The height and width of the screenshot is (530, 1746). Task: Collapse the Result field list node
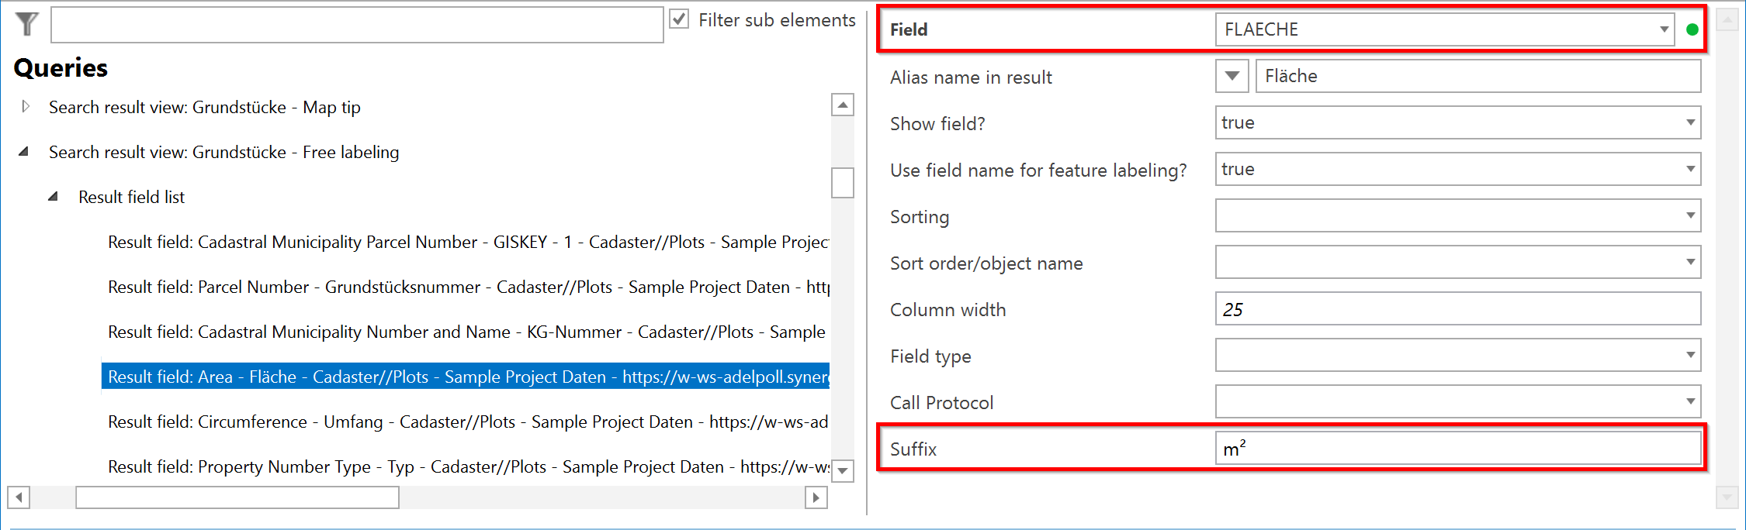click(x=53, y=196)
